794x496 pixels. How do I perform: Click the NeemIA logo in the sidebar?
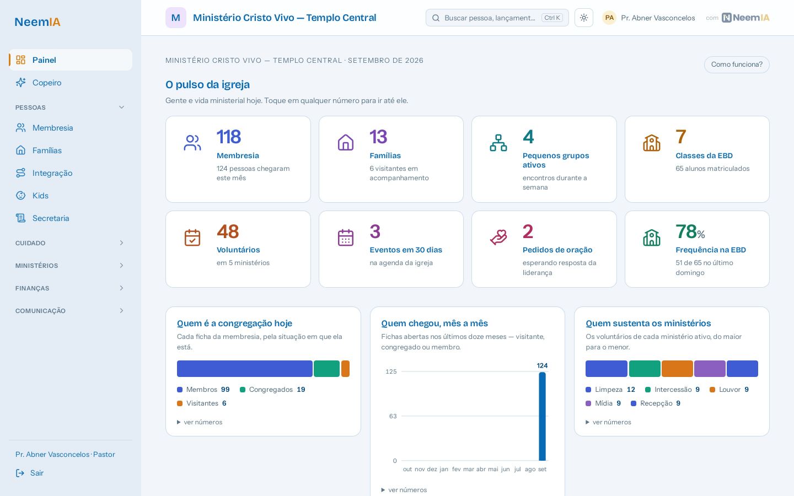(x=37, y=22)
